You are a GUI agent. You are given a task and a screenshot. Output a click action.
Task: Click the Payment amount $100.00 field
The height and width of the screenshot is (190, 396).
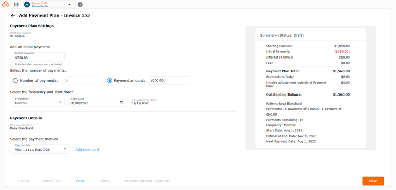[x=170, y=81]
